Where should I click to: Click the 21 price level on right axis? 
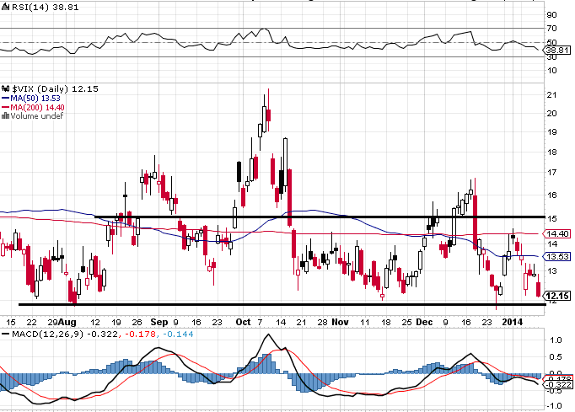(551, 95)
